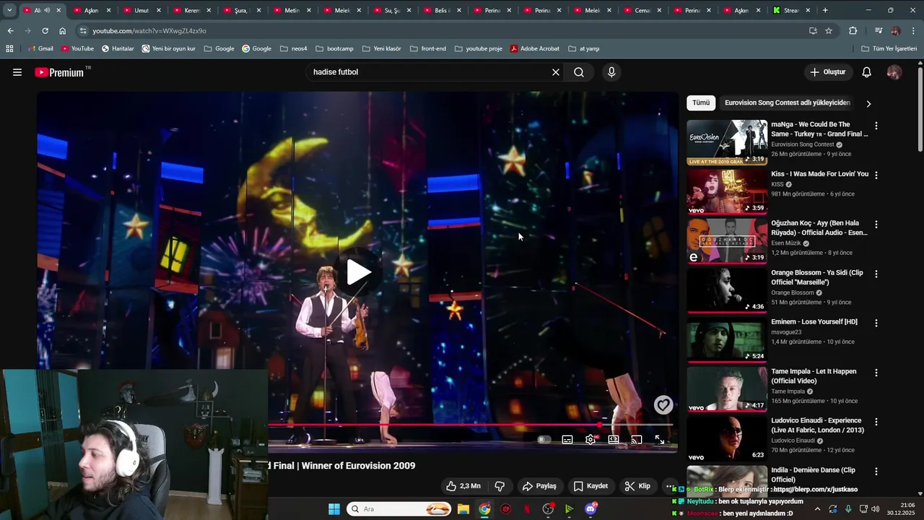Toggle subtitles in the player

tap(567, 439)
